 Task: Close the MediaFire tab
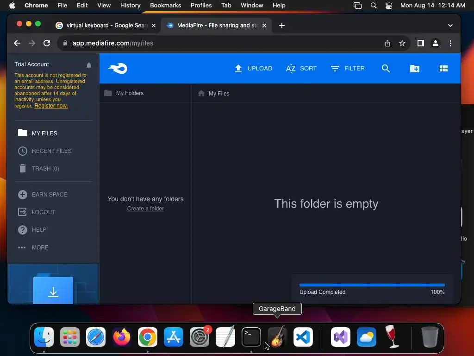click(x=264, y=25)
